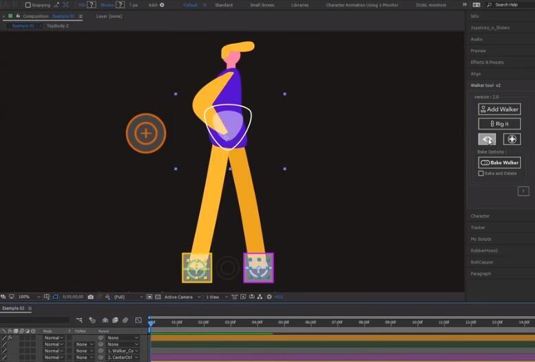
Task: Click the Bake Walker button
Action: (499, 162)
